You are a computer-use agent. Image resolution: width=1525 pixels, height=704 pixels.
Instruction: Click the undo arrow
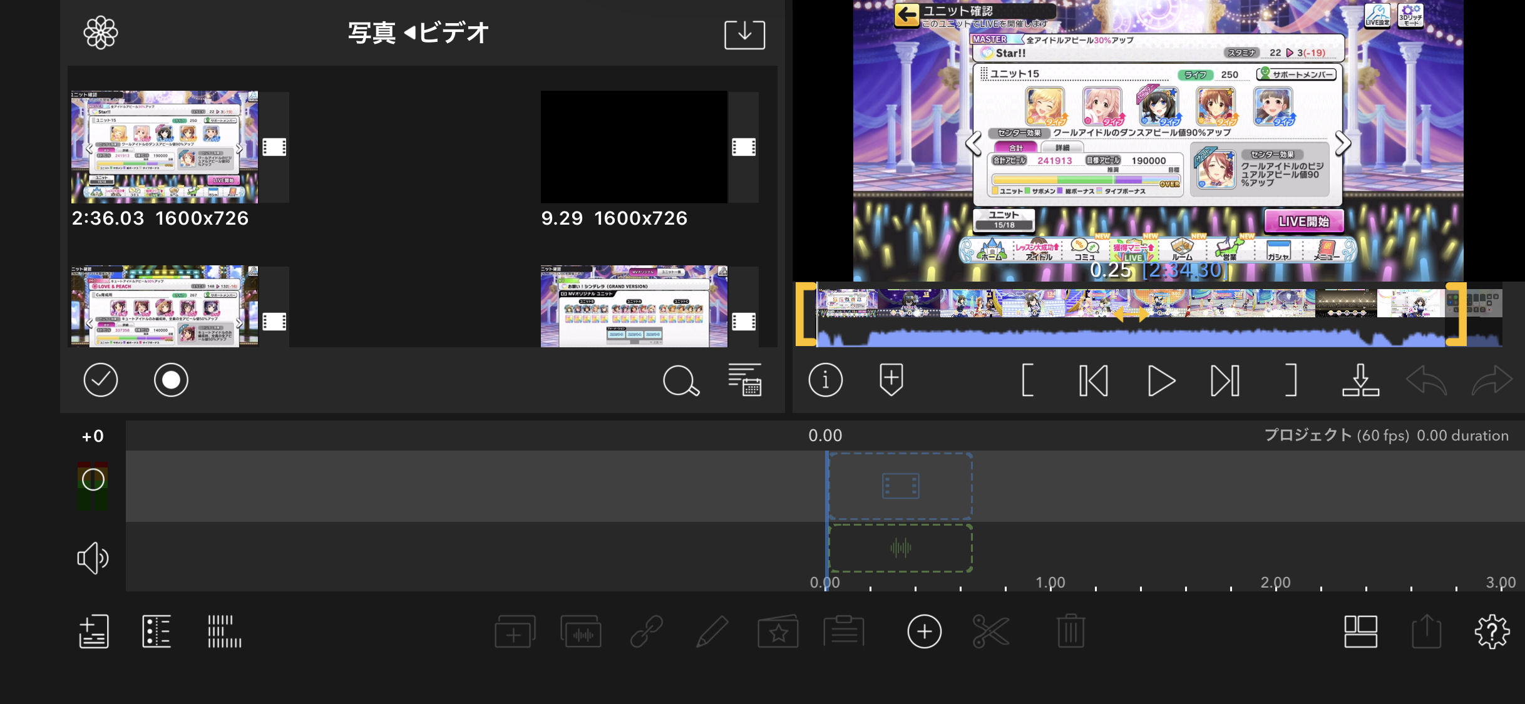(x=1426, y=380)
